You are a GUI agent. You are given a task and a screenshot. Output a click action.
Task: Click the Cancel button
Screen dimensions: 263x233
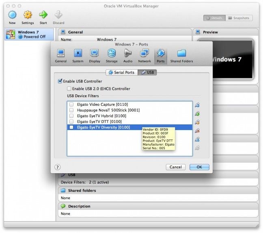tap(175, 167)
